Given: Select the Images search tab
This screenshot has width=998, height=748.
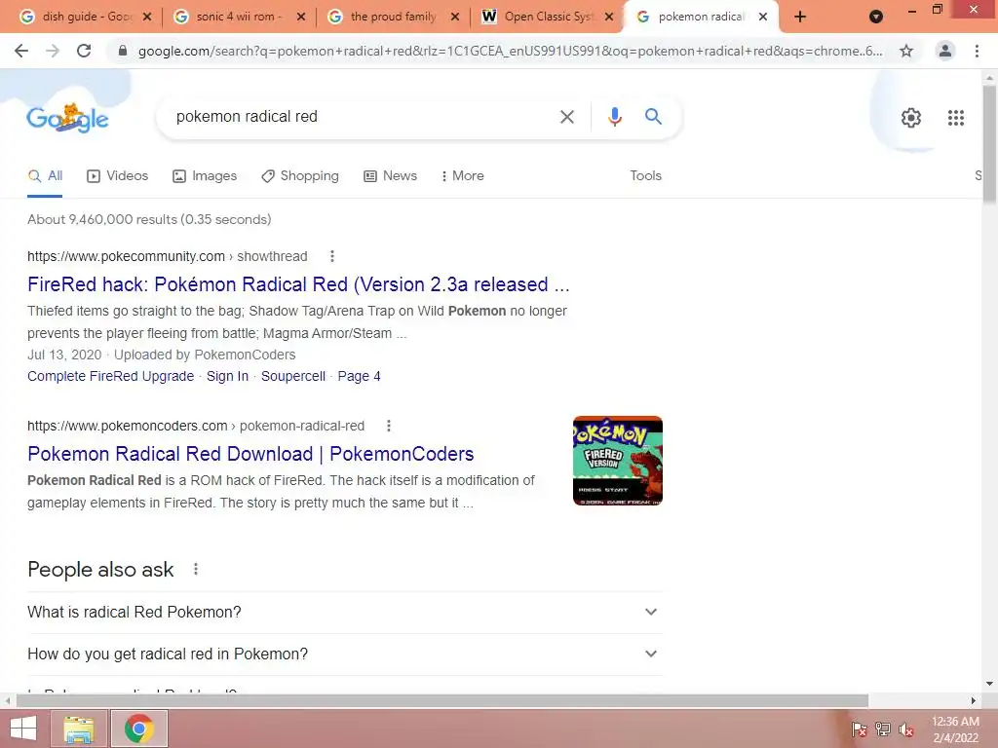Looking at the screenshot, I should 205,175.
